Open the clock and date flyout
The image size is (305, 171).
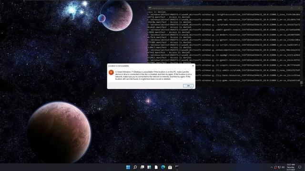click(291, 167)
